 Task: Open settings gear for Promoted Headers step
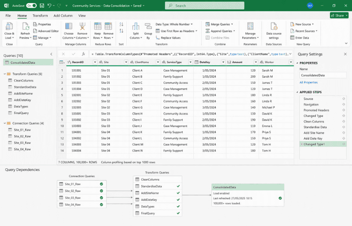tap(343, 110)
